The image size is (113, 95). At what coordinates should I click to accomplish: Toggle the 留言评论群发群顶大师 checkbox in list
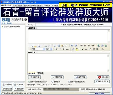click(2, 27)
